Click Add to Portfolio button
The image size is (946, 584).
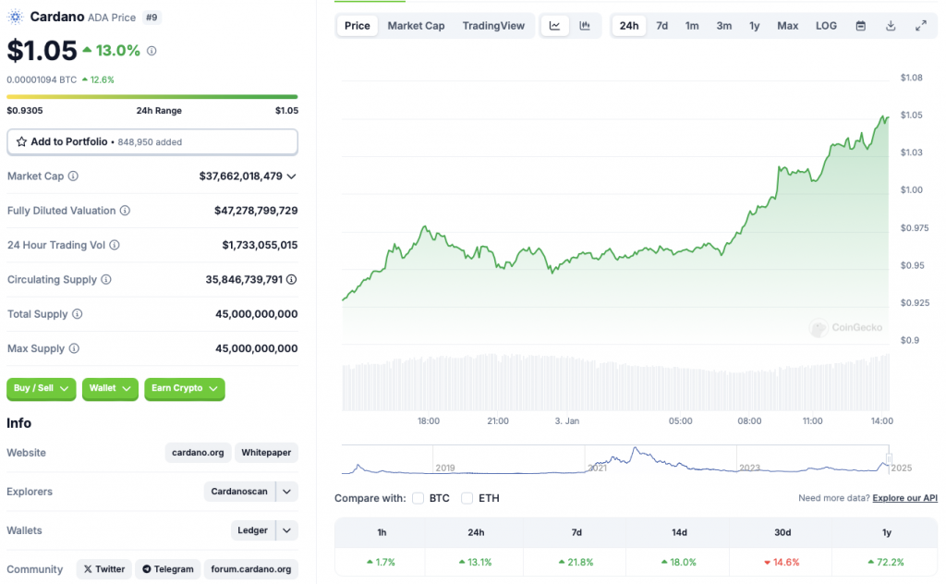[x=152, y=141]
